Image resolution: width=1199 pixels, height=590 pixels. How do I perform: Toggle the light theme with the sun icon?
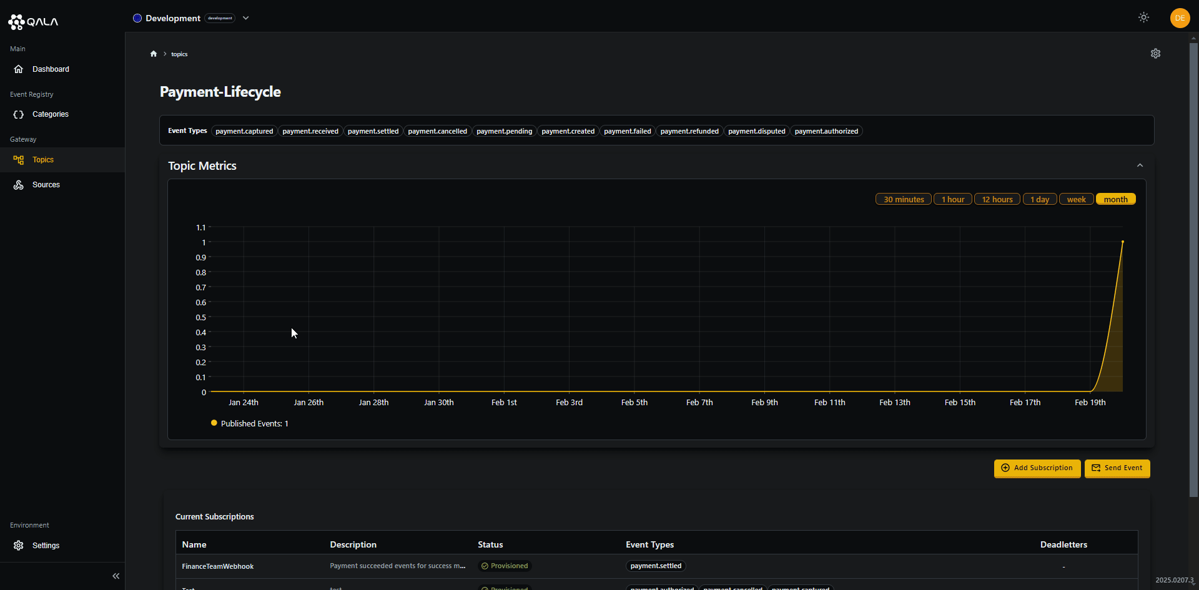(x=1143, y=17)
